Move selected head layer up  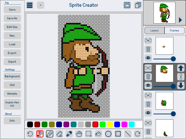tap(181, 68)
